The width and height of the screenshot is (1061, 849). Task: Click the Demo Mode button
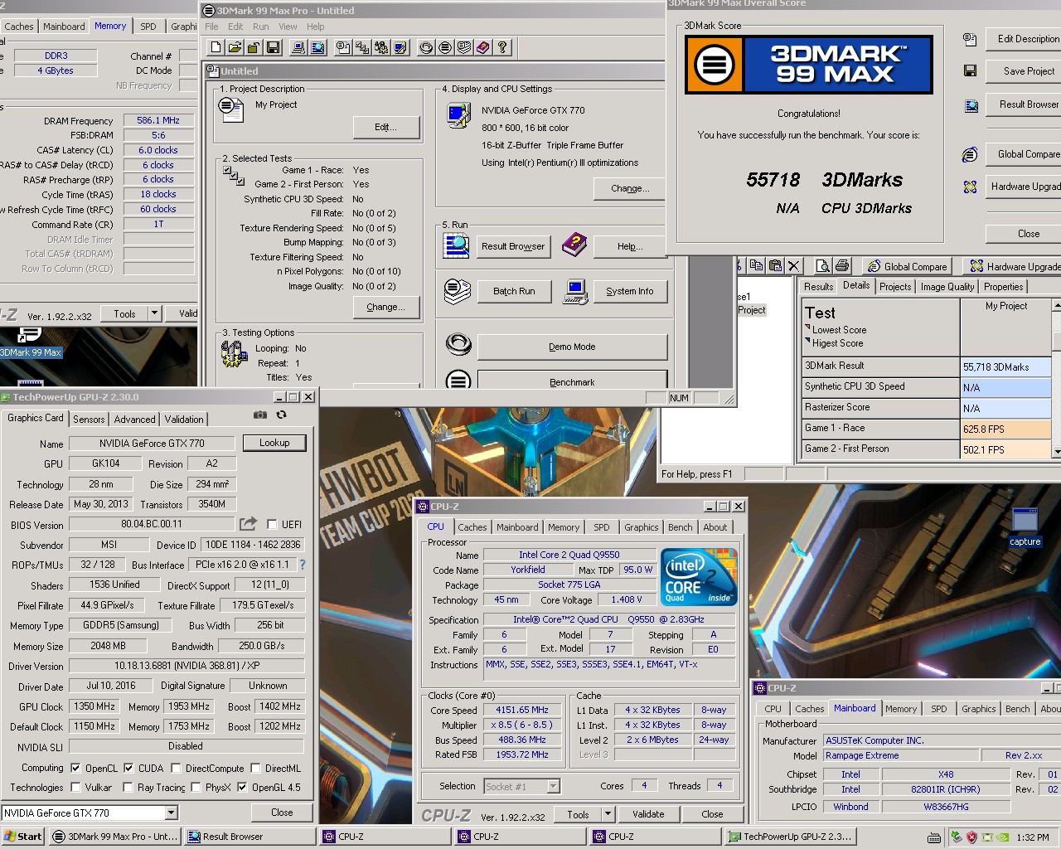[x=572, y=347]
